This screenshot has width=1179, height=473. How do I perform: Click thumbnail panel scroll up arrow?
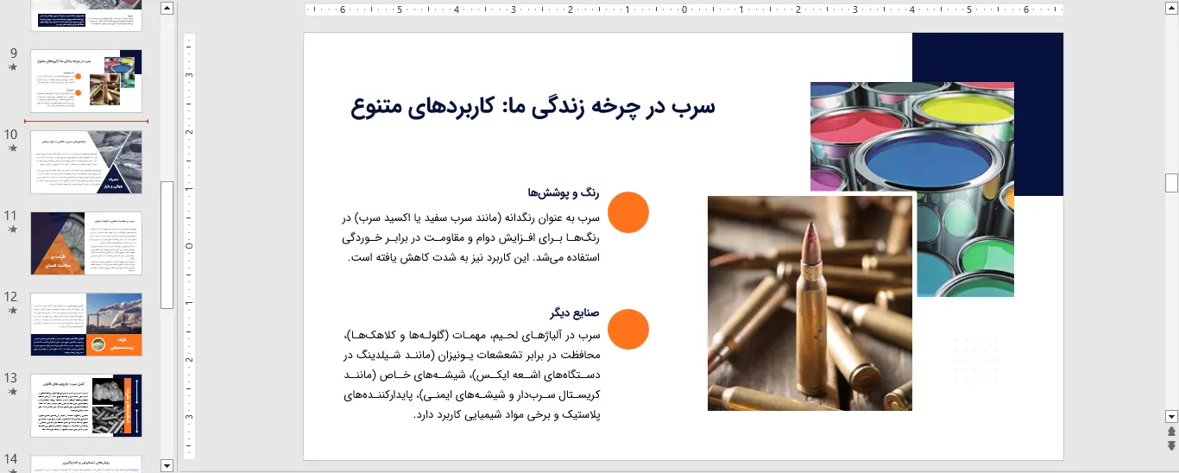[167, 9]
